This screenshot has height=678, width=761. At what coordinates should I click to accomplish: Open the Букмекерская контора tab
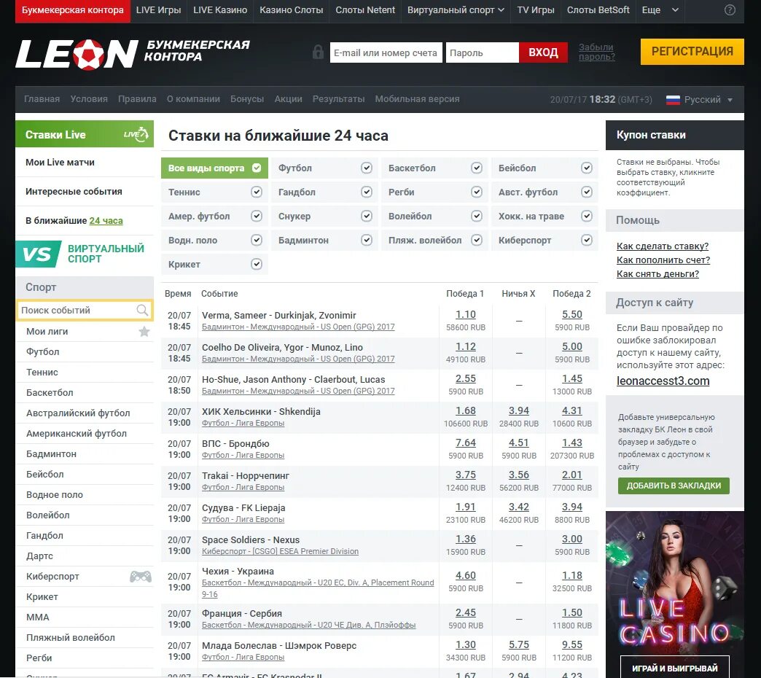coord(73,10)
